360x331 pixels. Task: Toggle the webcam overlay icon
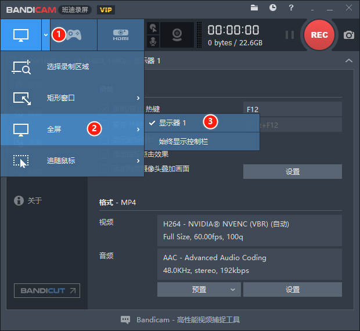(x=177, y=35)
